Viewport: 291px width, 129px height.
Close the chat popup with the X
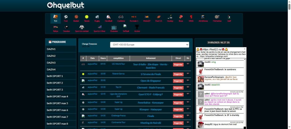[245, 49]
